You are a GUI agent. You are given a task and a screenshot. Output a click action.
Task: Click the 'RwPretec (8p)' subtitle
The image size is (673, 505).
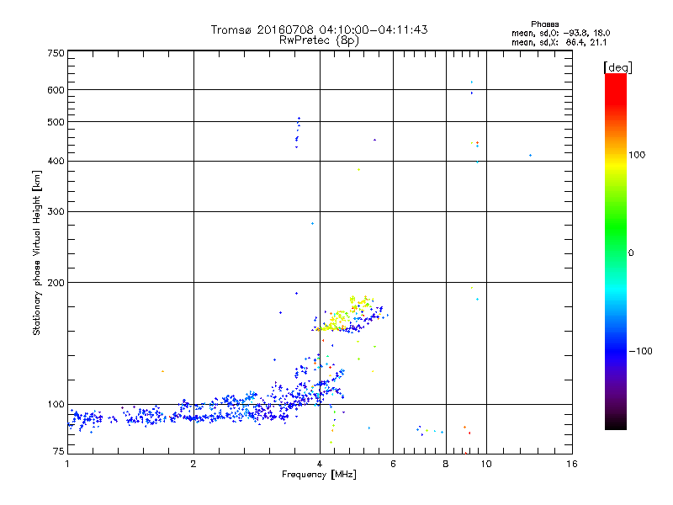319,40
